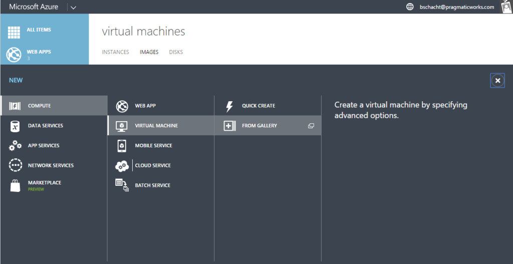Select the Batch Service icon
Image resolution: width=513 pixels, height=264 pixels.
[x=122, y=185]
